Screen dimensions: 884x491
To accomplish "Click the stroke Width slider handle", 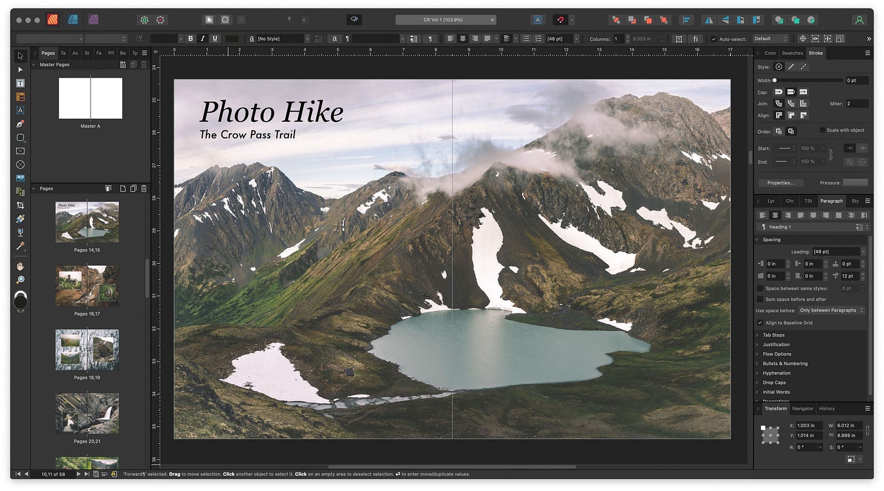I will (775, 80).
